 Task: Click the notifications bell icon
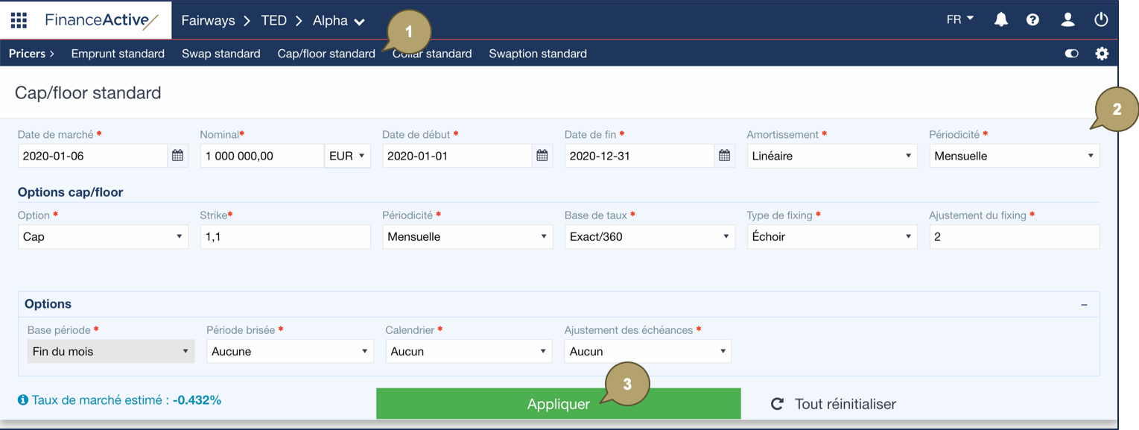[1001, 20]
